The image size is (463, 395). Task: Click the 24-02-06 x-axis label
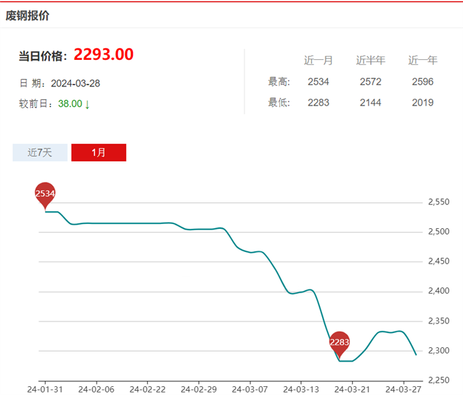tap(96, 390)
